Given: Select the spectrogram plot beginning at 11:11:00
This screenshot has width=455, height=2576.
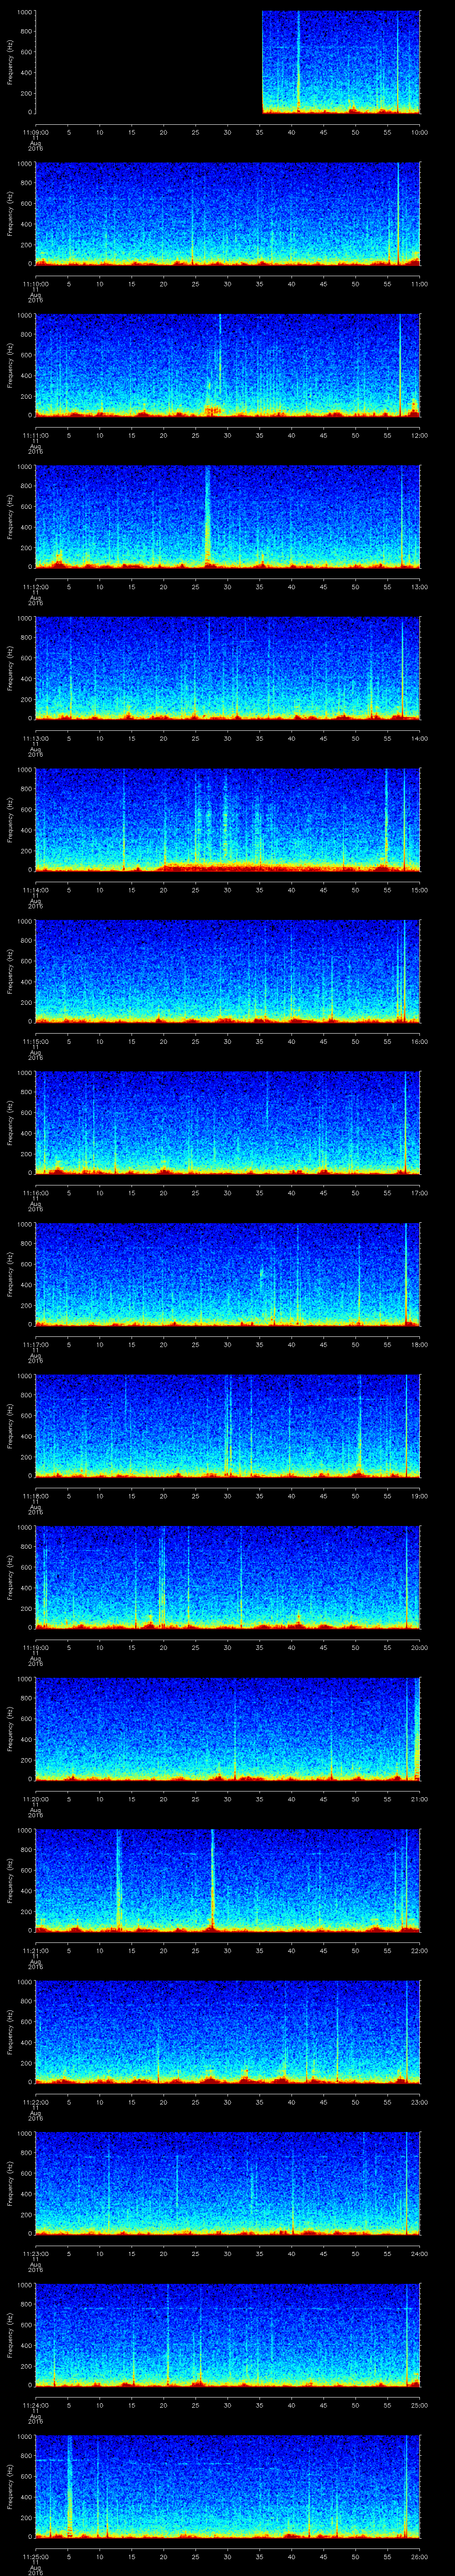Looking at the screenshot, I should [x=228, y=365].
